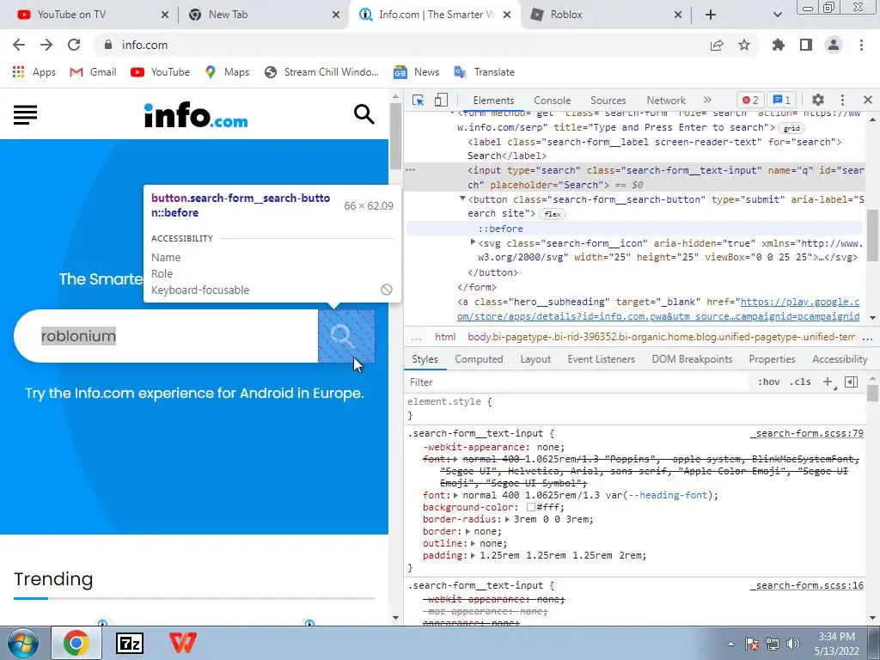Open the Sources panel tab
The height and width of the screenshot is (660, 880).
608,101
